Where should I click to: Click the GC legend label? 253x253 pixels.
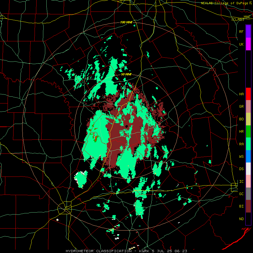tap(241, 194)
